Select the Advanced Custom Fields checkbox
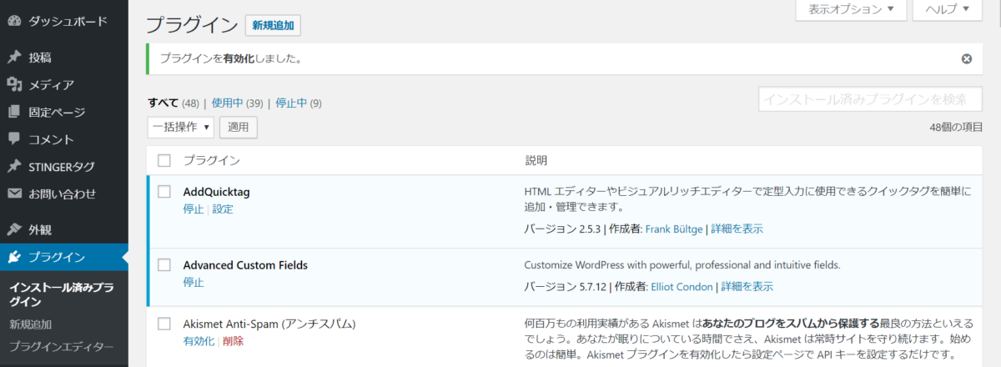This screenshot has width=1001, height=367. pos(164,265)
